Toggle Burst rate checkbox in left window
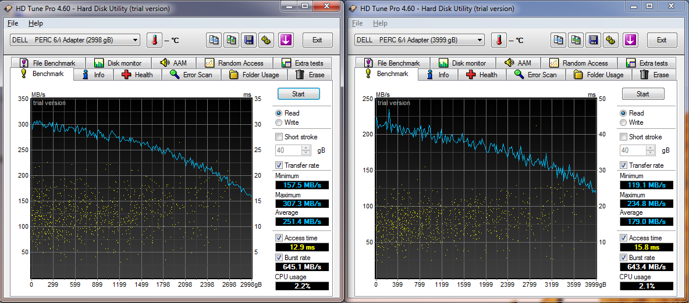The width and height of the screenshot is (689, 303). coord(279,257)
